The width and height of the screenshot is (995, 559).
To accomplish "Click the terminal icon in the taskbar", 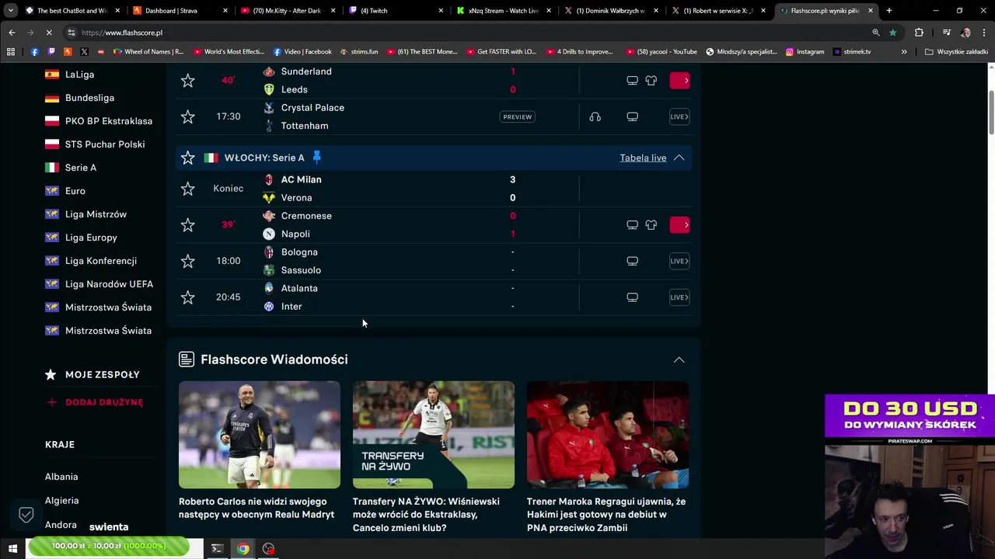I will click(217, 549).
